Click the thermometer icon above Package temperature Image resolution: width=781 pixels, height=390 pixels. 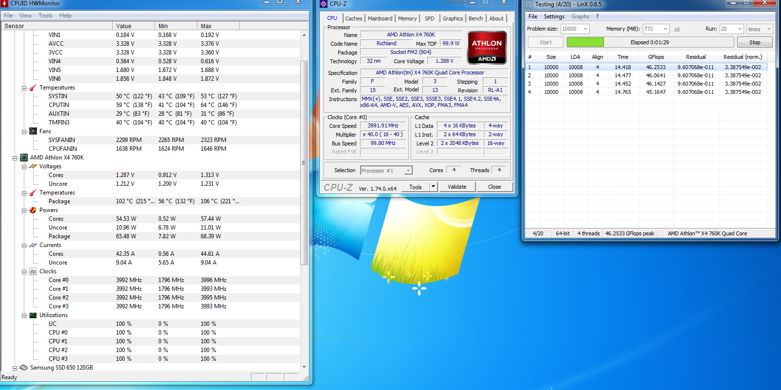click(x=33, y=193)
